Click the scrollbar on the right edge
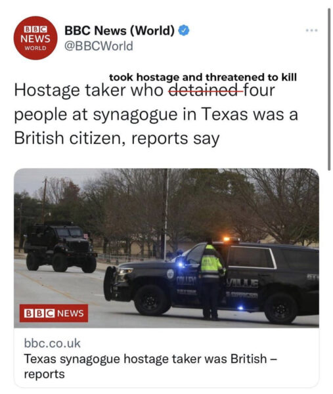This screenshot has width=333, height=394. 329,89
